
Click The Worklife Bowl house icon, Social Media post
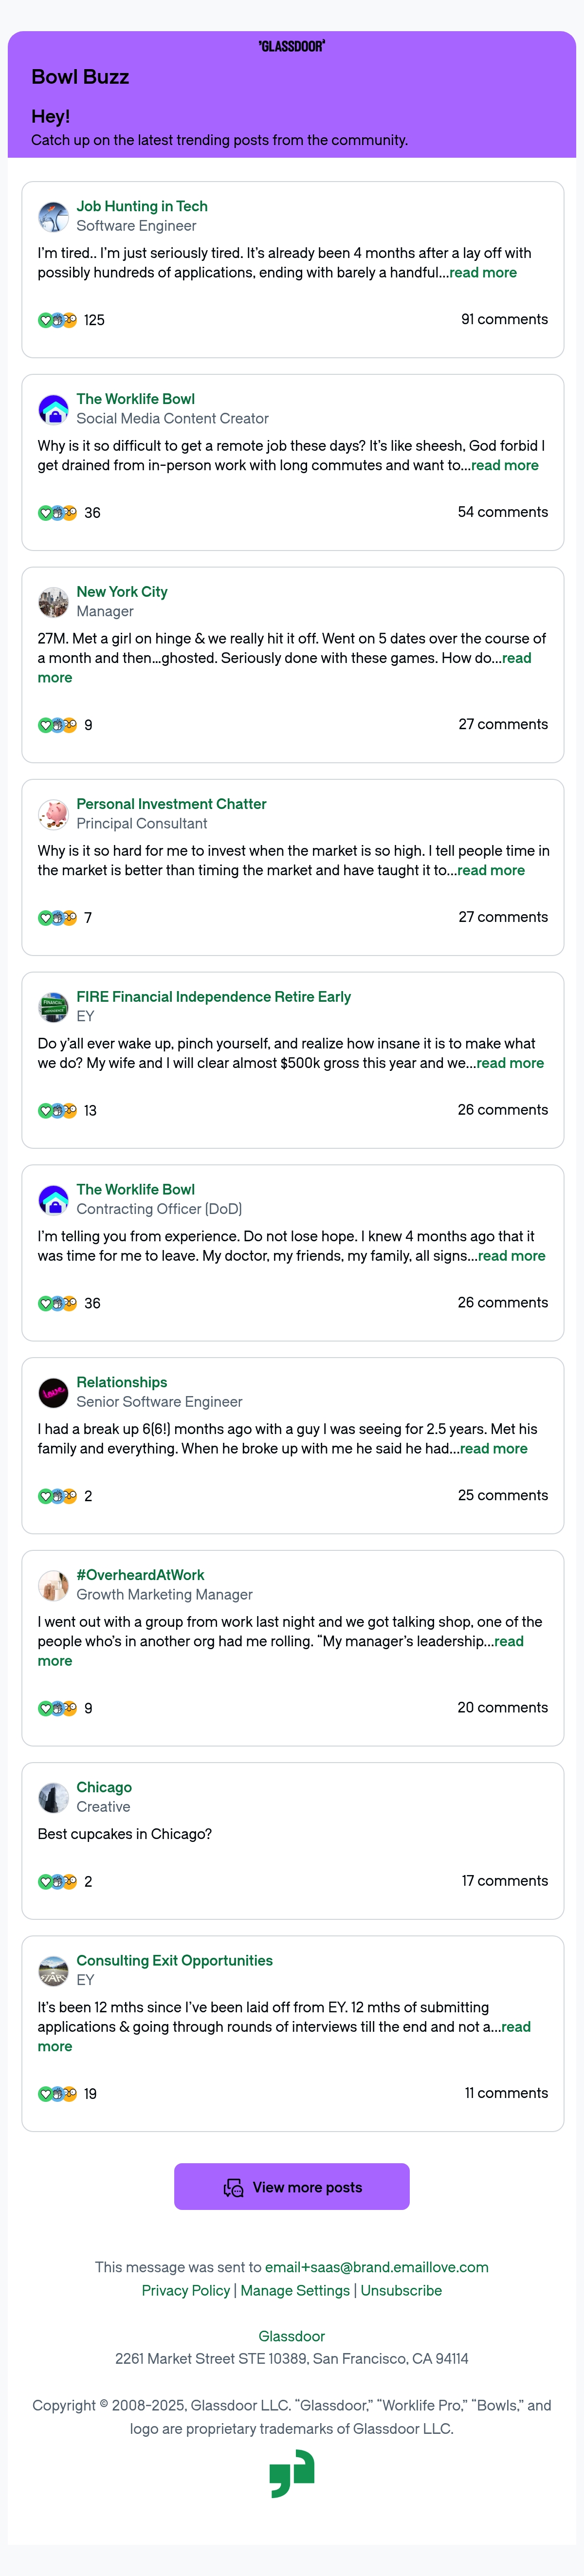(x=53, y=409)
